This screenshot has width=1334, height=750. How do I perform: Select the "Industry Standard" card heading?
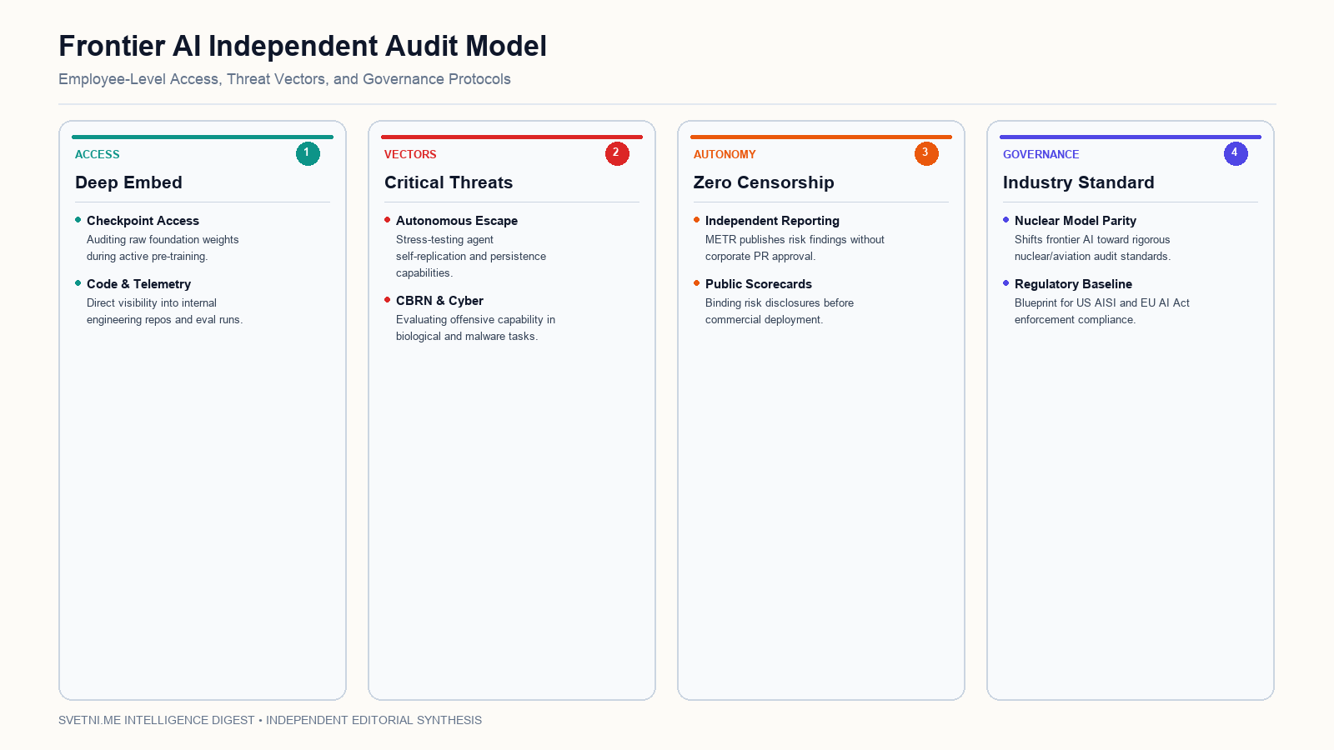pyautogui.click(x=1079, y=182)
